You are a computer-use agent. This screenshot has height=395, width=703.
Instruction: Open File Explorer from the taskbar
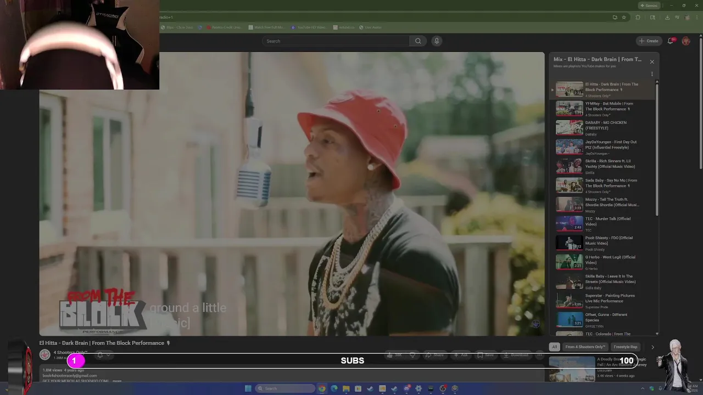click(346, 388)
